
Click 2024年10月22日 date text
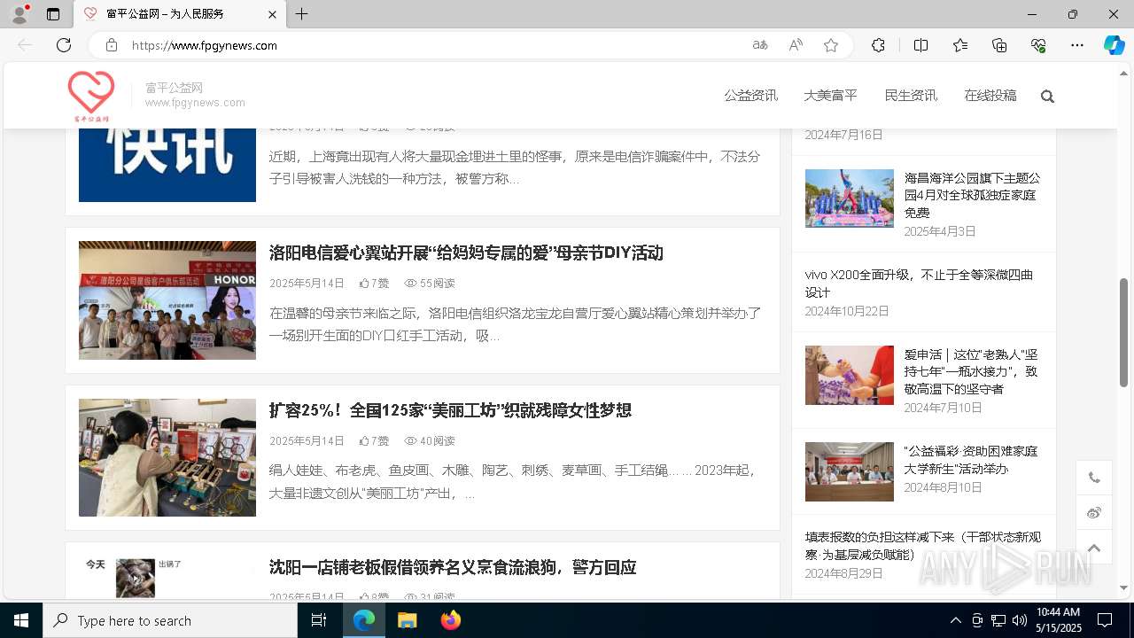click(847, 311)
